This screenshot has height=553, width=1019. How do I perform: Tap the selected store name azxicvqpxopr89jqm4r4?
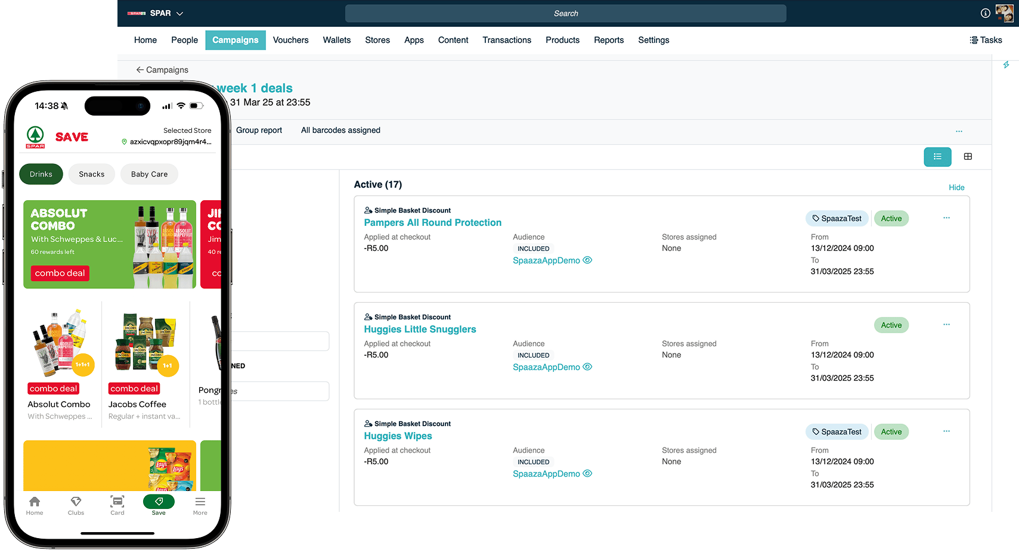(x=171, y=142)
